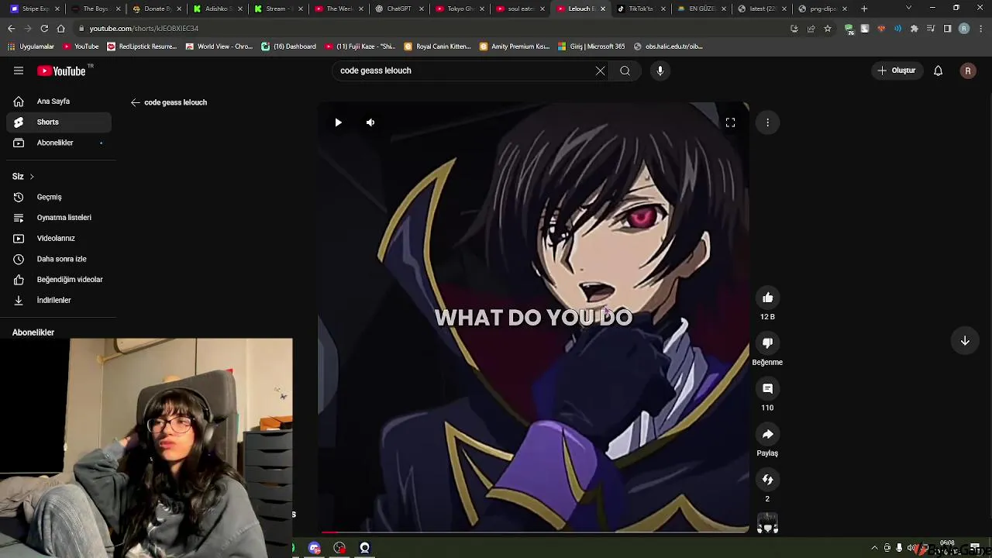Open obs.halic.edu.tr bookmark
Screen dimensions: 992x558
click(x=668, y=46)
